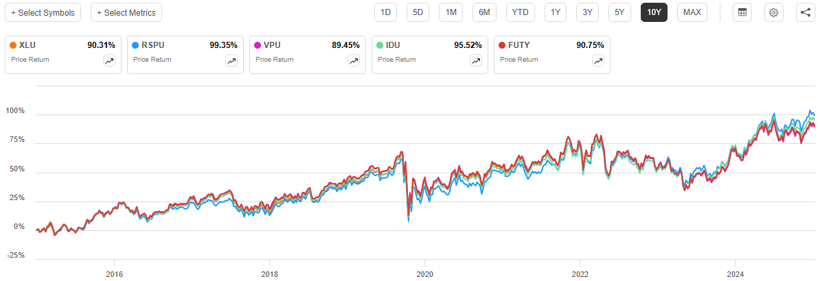The height and width of the screenshot is (281, 820).
Task: Click VPU trend arrow icon
Action: (x=354, y=60)
